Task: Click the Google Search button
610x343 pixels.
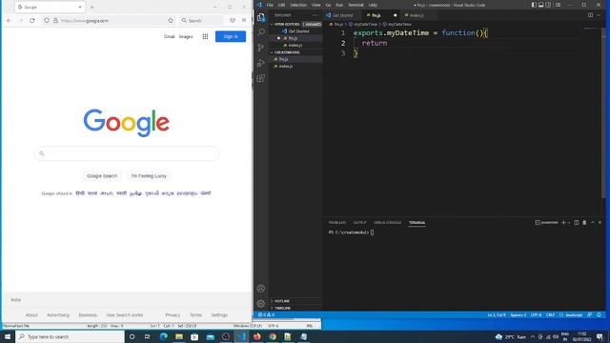Action: (x=102, y=175)
